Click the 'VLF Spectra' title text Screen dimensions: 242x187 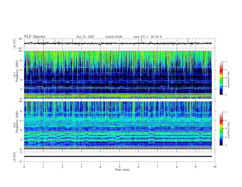pyautogui.click(x=35, y=37)
